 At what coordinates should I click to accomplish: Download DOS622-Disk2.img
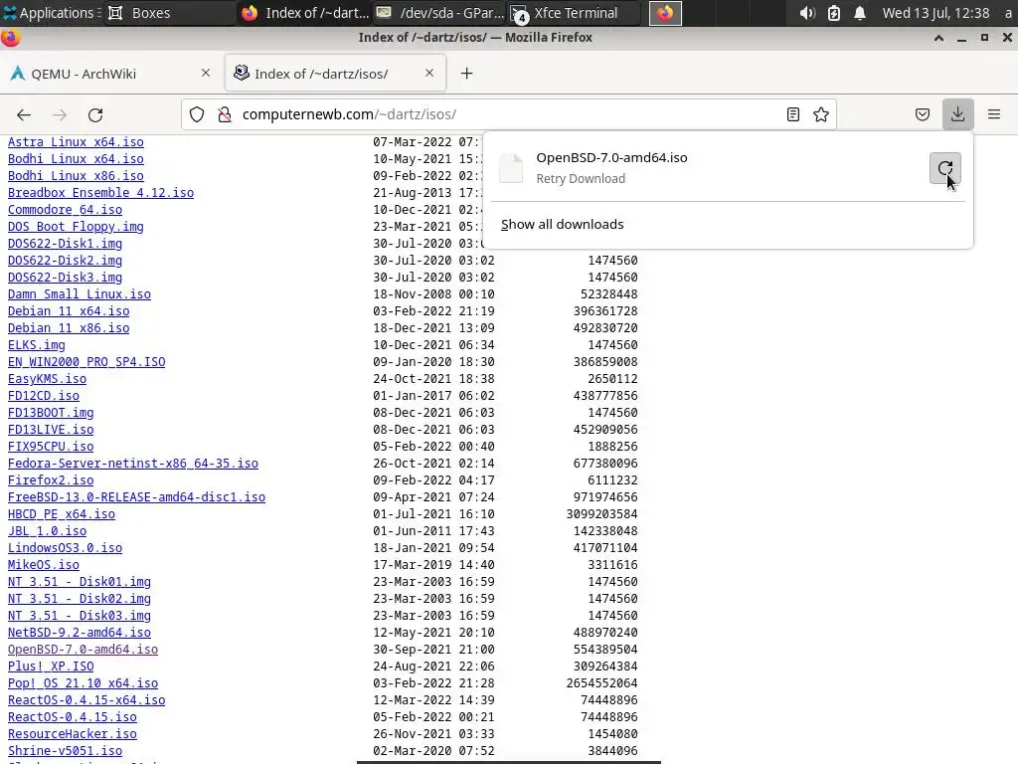coord(65,261)
